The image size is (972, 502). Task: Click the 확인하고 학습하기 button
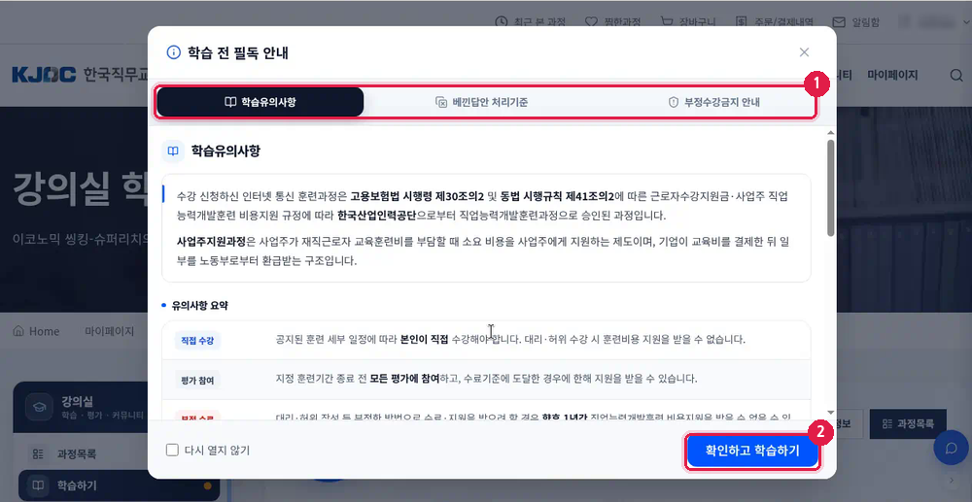click(752, 451)
